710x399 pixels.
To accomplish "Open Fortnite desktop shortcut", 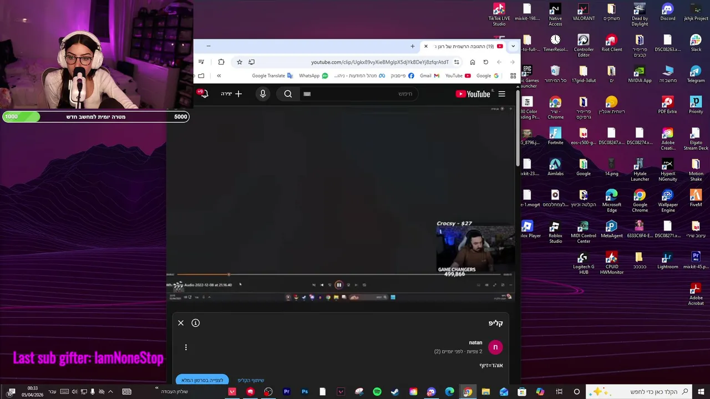I will click(x=555, y=137).
